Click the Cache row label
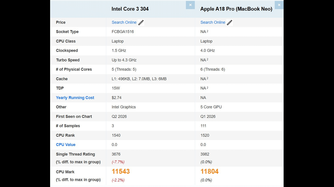 tap(62, 79)
